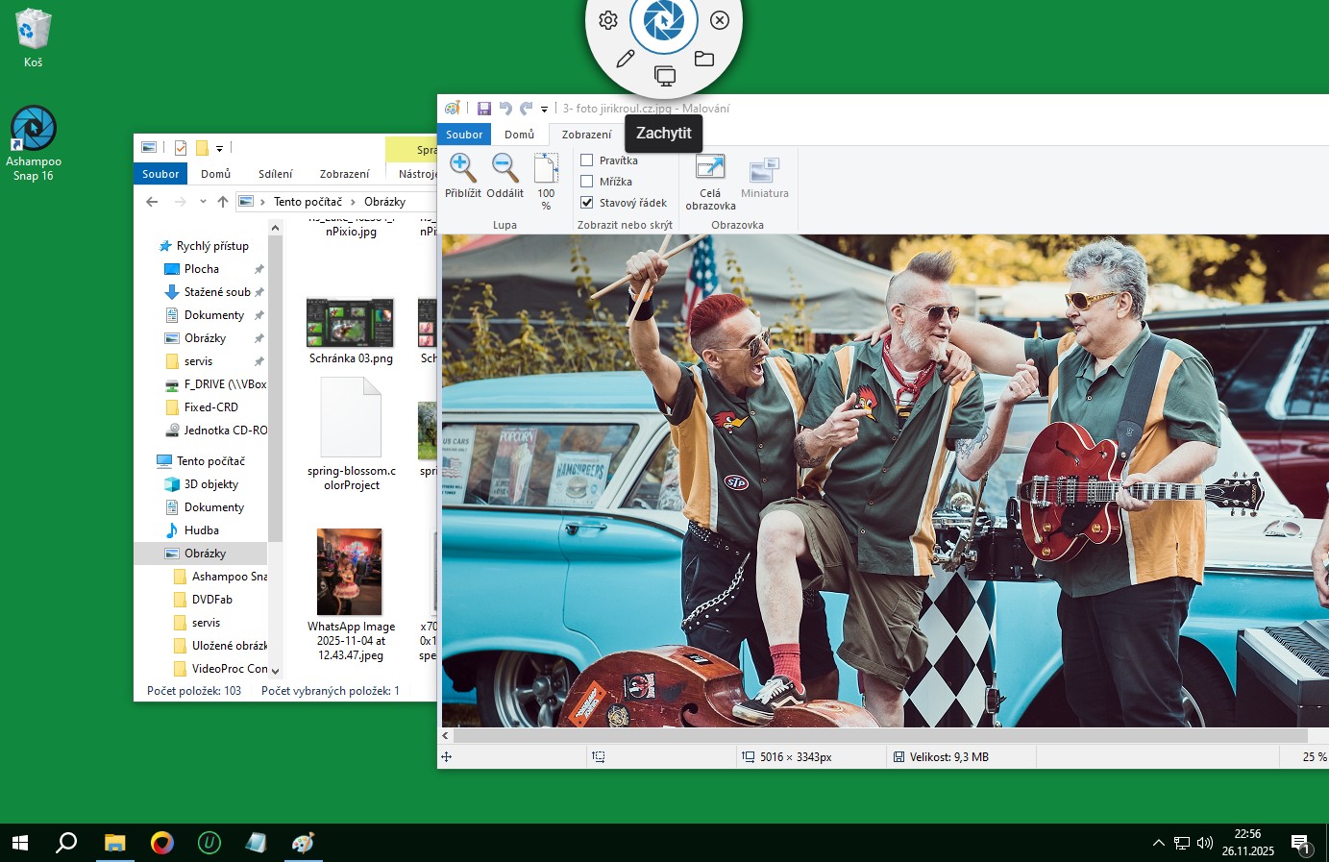The width and height of the screenshot is (1329, 862).
Task: Open the Sdílení tab in Explorer
Action: [x=275, y=174]
